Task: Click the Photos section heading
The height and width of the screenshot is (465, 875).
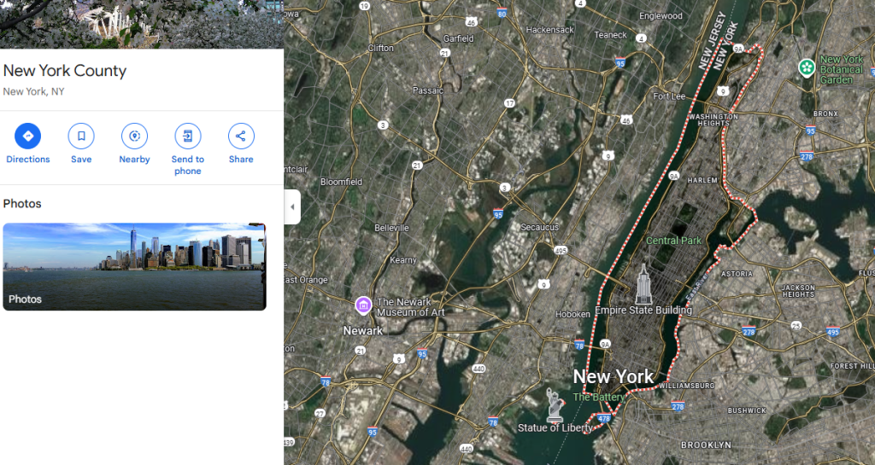Action: click(22, 203)
